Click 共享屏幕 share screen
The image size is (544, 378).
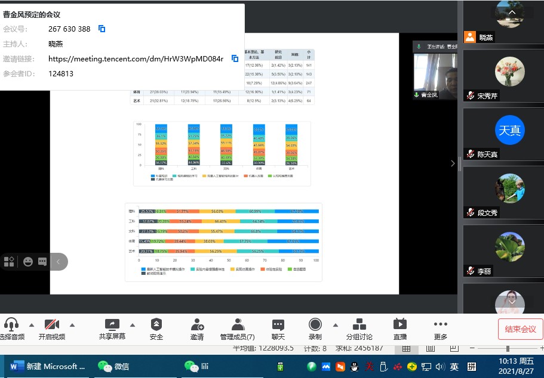112,329
